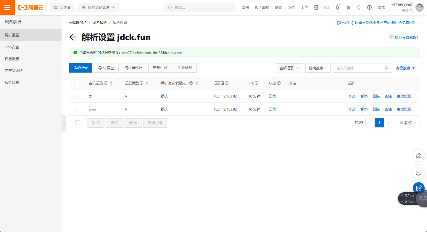Click 生效检测 link for the www record
This screenshot has height=232, width=427.
click(404, 109)
